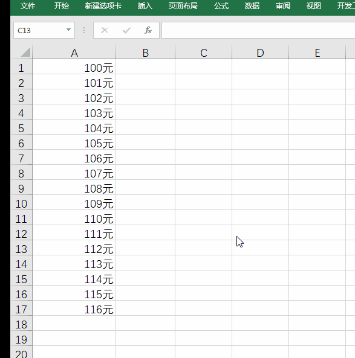Select column A header

pos(74,53)
